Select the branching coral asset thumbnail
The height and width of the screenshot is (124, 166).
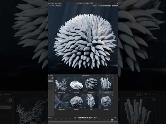click(62, 84)
